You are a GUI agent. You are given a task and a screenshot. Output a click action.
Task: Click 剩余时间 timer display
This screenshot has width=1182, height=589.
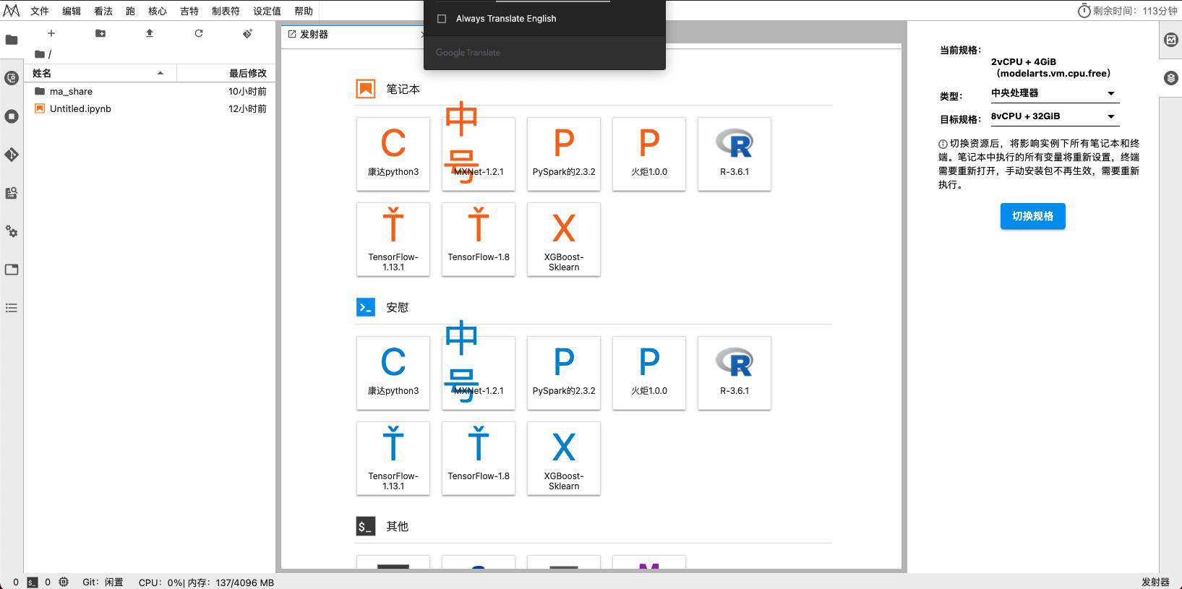pyautogui.click(x=1127, y=11)
